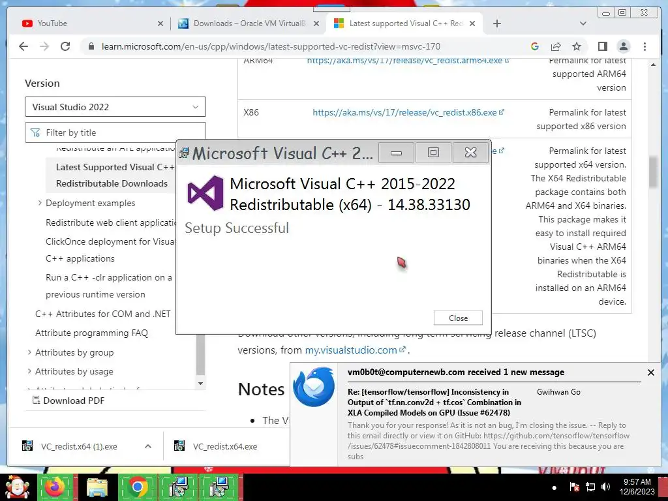Maximize the Visual C++ setup dialog

pos(433,153)
